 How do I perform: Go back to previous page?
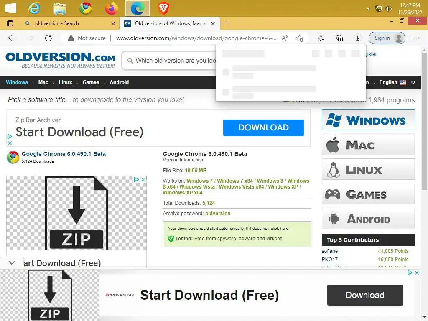[12, 38]
